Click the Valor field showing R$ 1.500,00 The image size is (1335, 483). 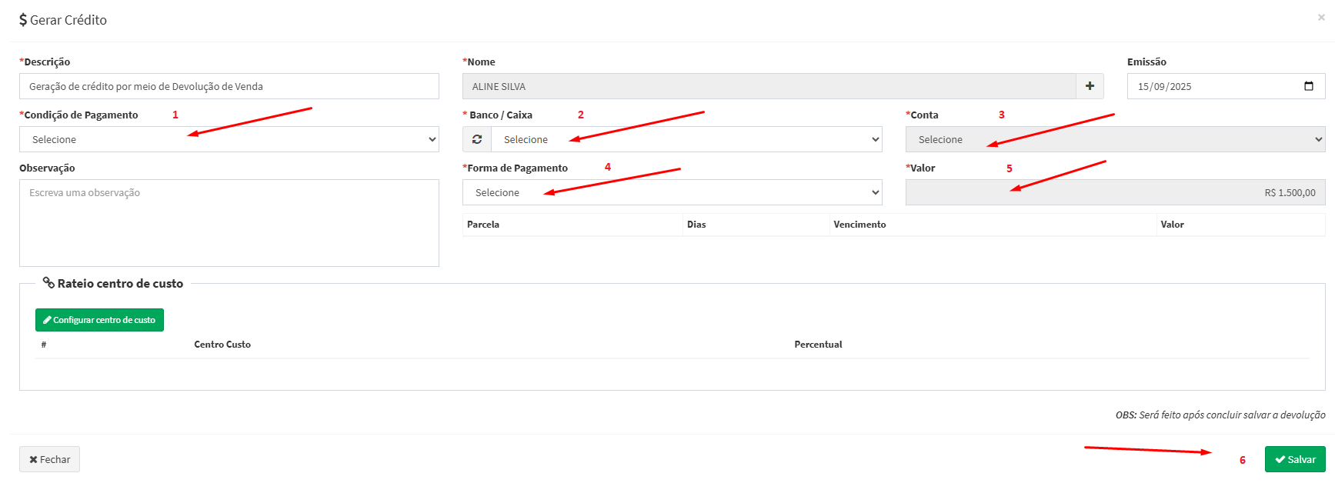tap(1115, 192)
